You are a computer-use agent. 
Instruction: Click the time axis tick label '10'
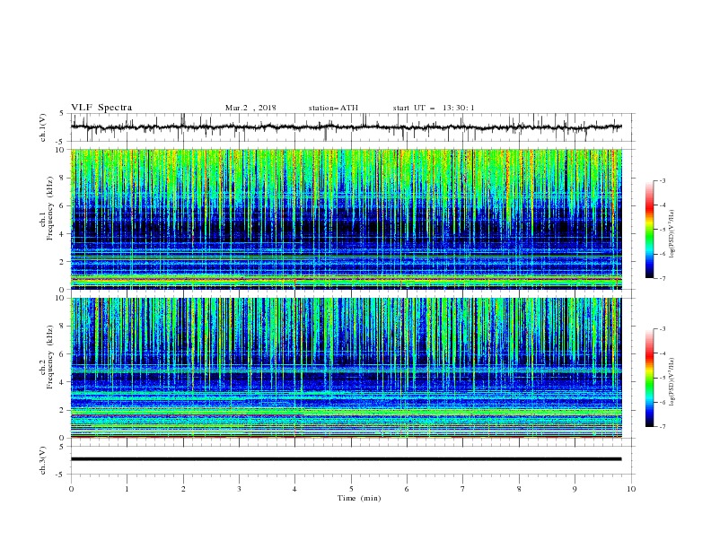click(631, 489)
